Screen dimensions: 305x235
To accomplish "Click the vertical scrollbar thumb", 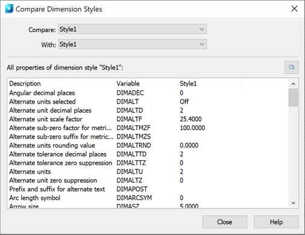I will [294, 98].
